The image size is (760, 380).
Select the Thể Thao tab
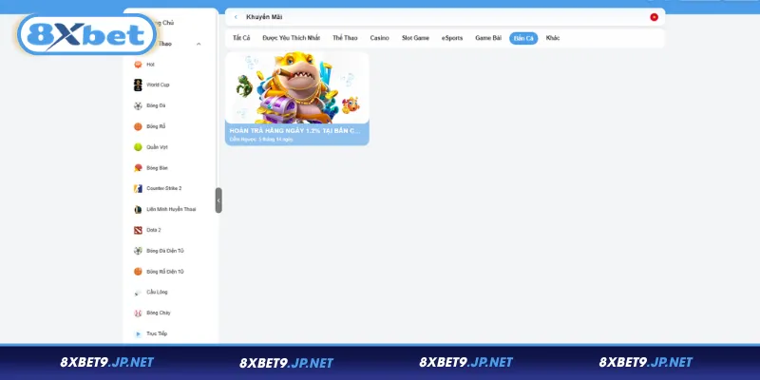pyautogui.click(x=345, y=38)
